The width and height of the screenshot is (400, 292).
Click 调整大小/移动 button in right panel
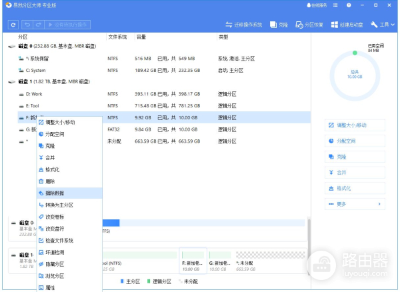[355, 125]
